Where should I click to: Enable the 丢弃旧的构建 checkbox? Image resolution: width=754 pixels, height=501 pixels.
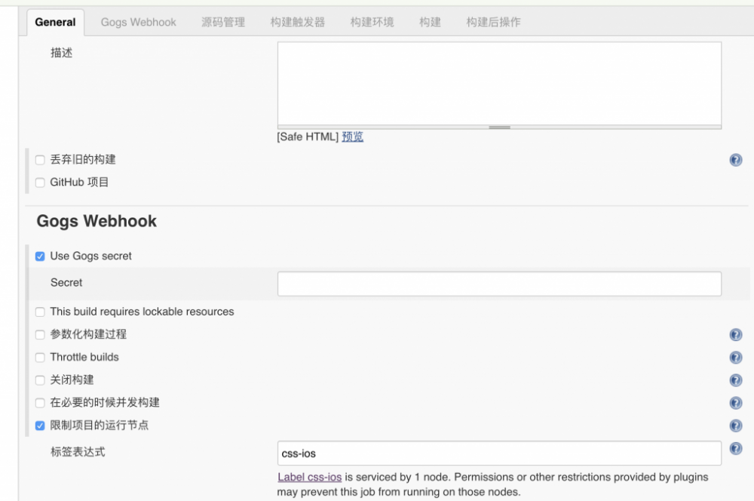click(x=39, y=159)
